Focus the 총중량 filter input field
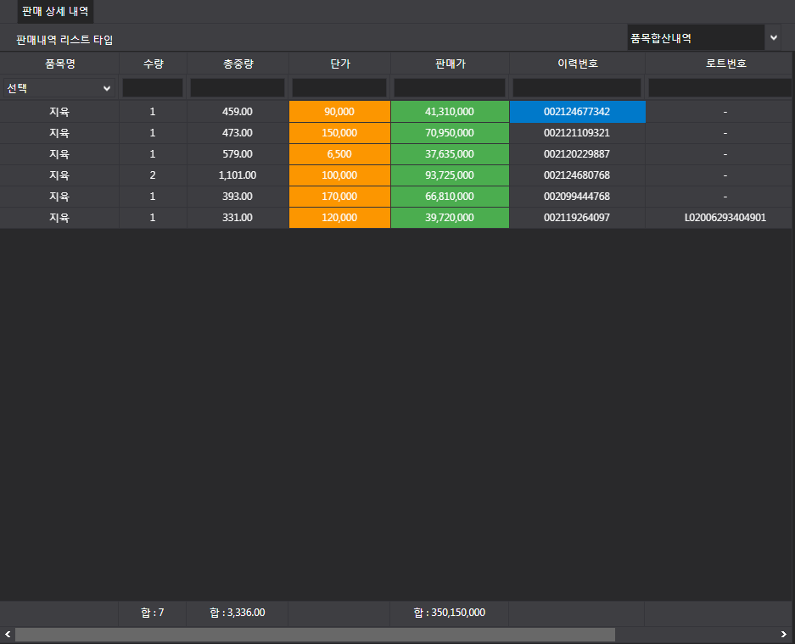The width and height of the screenshot is (795, 644). 238,87
